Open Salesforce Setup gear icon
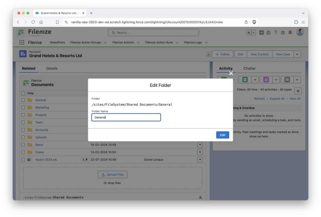This screenshot has height=217, width=321. [283, 32]
